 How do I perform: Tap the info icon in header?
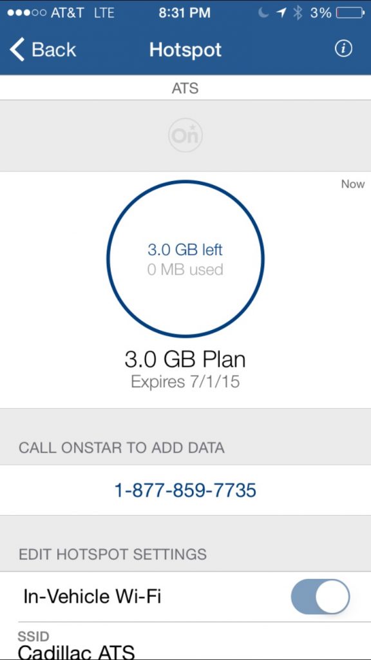(343, 49)
